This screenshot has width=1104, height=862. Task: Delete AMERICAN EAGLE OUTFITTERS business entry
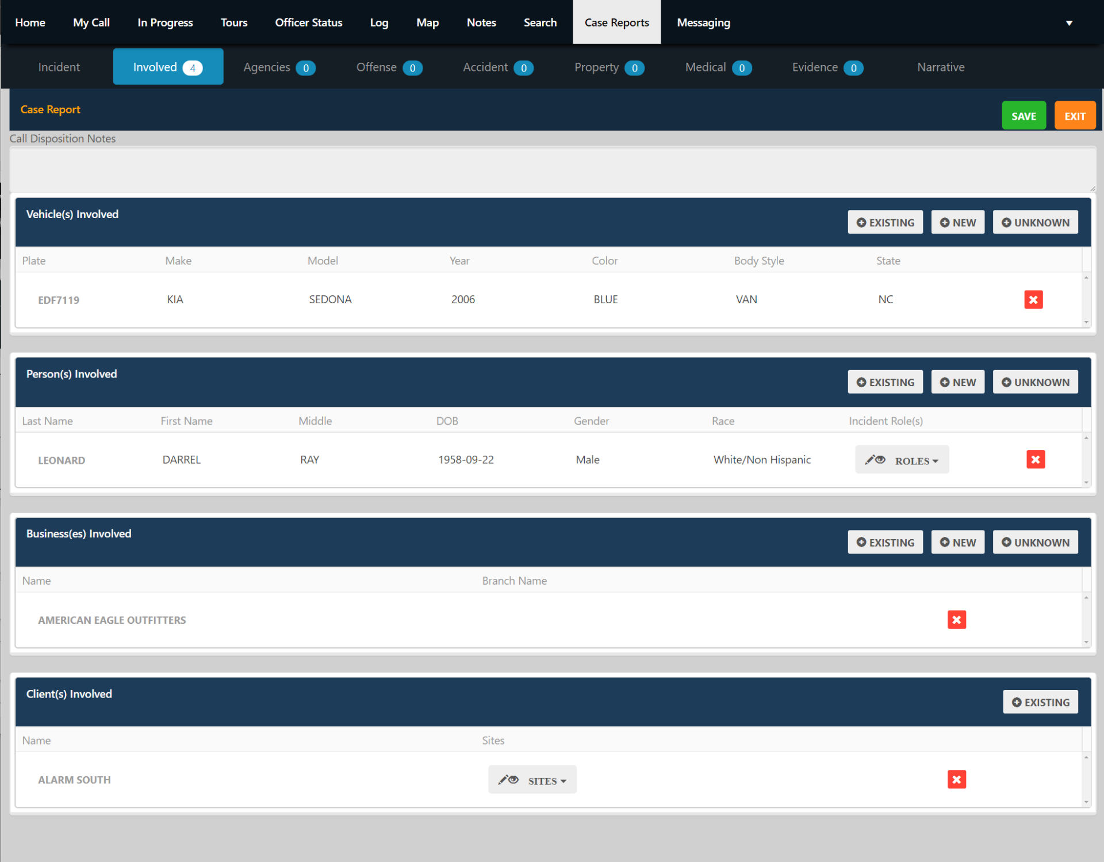coord(956,620)
